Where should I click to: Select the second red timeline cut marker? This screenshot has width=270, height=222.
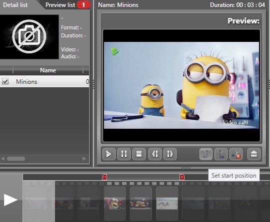point(182,177)
